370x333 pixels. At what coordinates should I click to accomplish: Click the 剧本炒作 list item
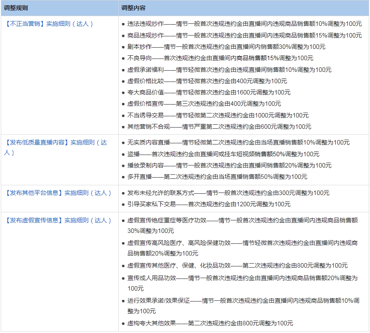point(226,47)
